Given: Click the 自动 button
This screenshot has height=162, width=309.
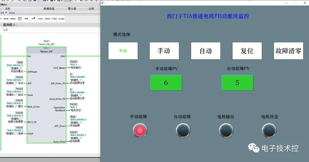Looking at the screenshot, I should pos(206,51).
